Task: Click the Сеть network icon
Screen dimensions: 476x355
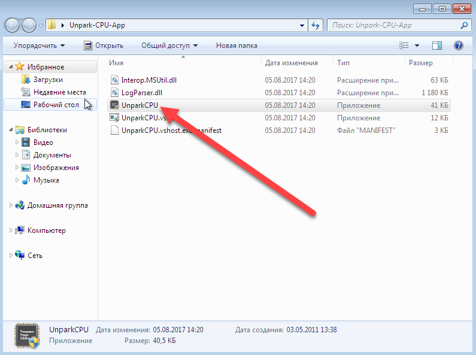Action: [x=20, y=255]
